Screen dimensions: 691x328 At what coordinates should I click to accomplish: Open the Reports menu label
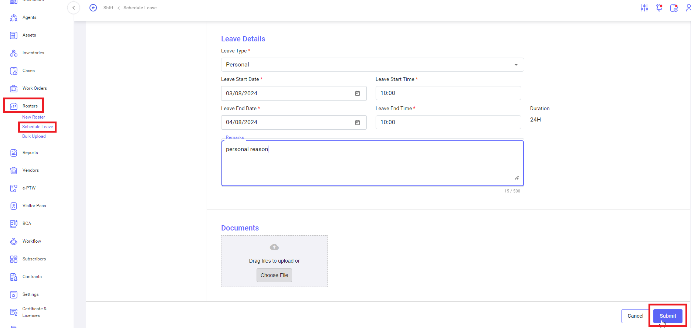(30, 153)
